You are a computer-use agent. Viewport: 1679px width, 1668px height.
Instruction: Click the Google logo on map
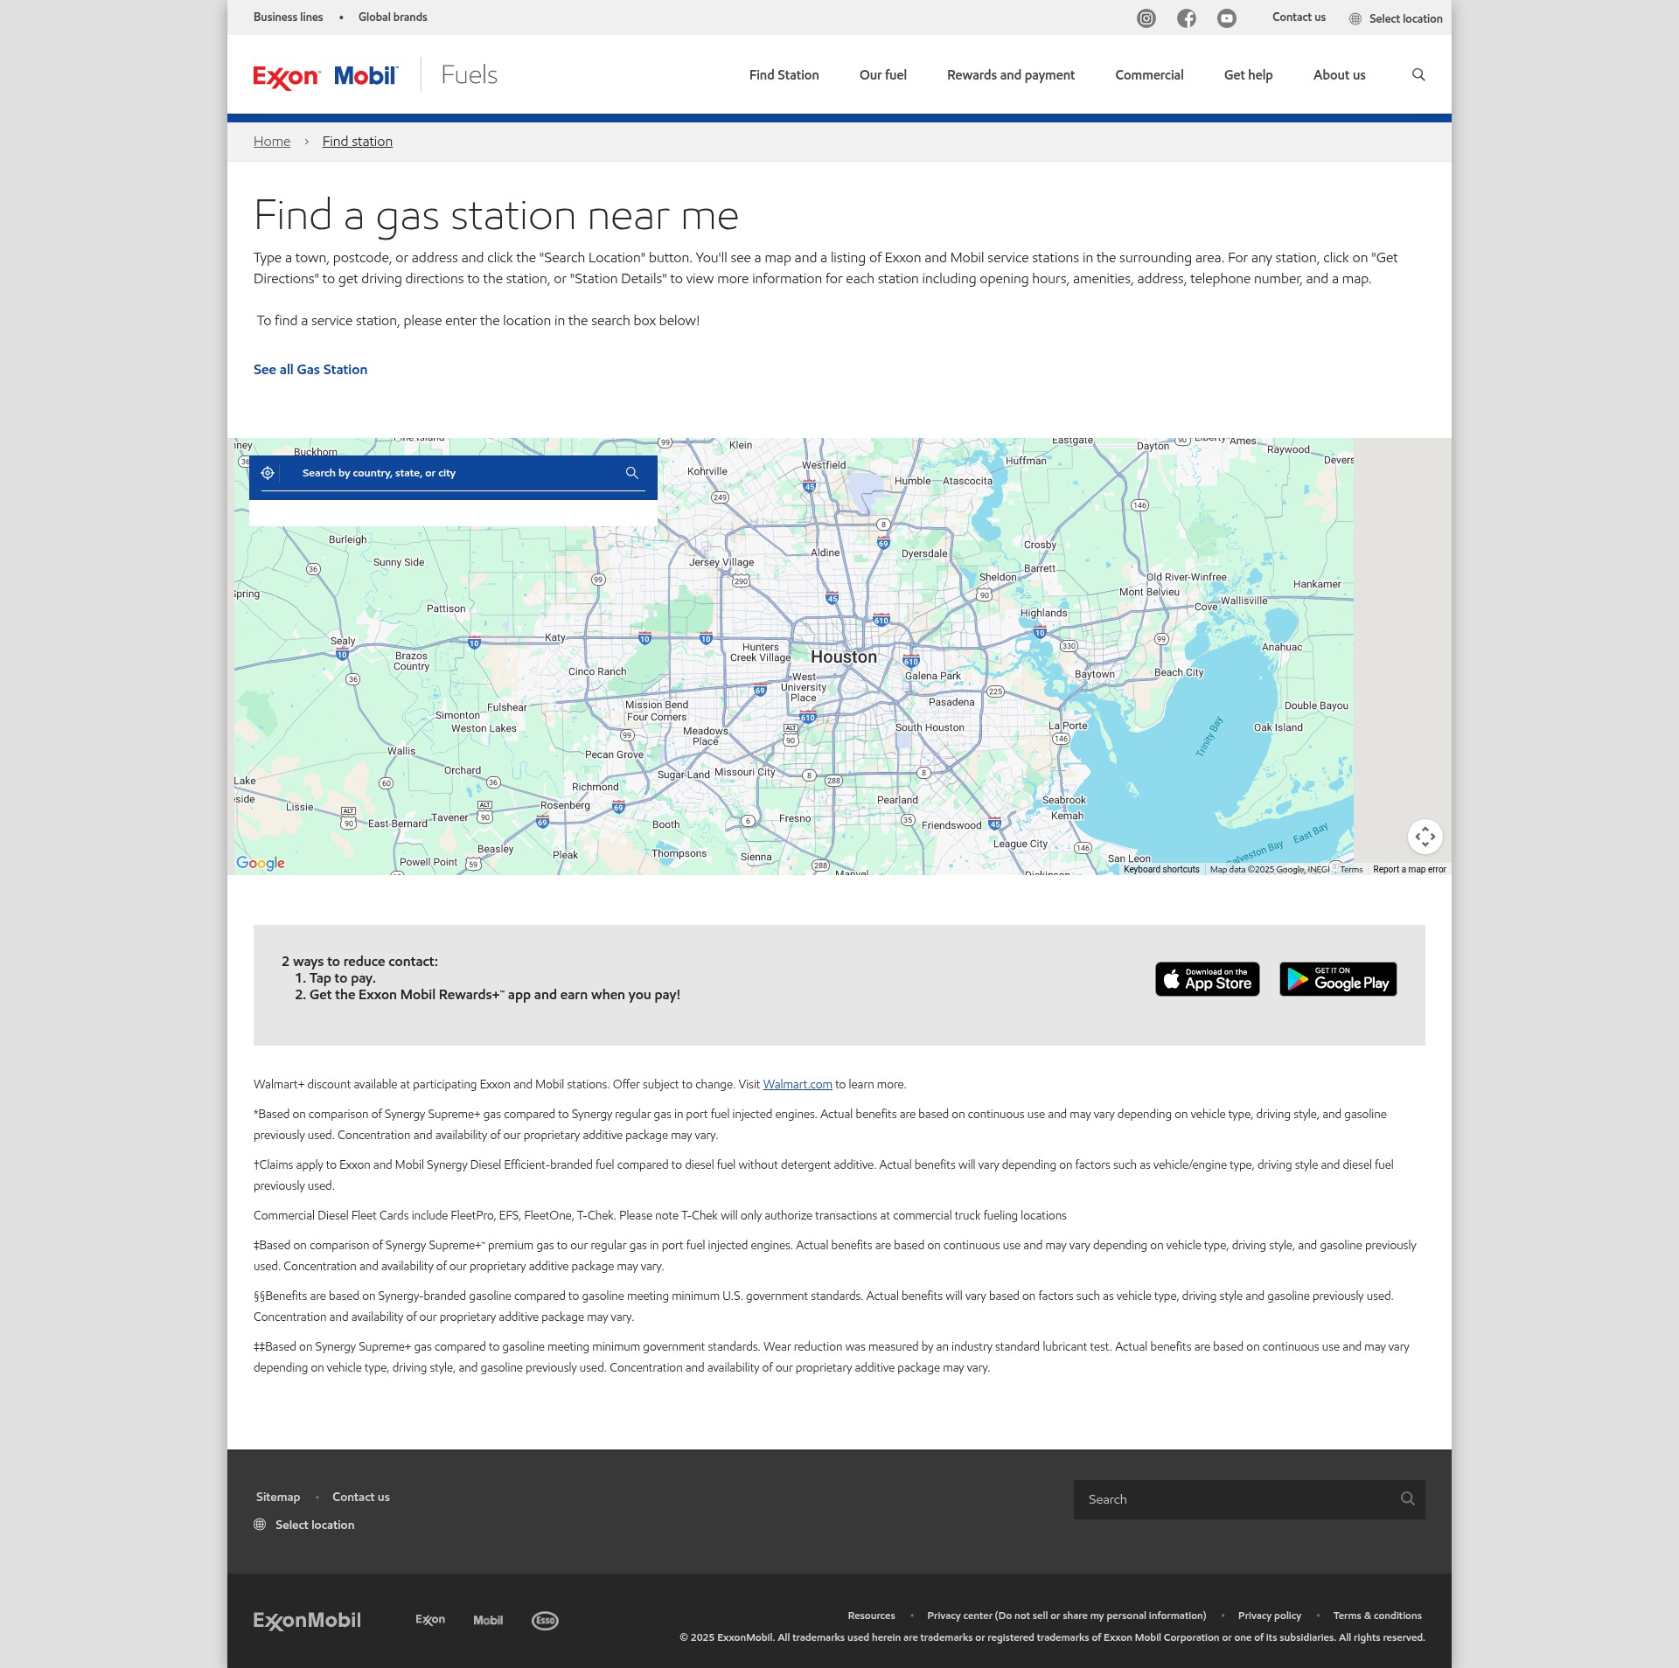(261, 863)
